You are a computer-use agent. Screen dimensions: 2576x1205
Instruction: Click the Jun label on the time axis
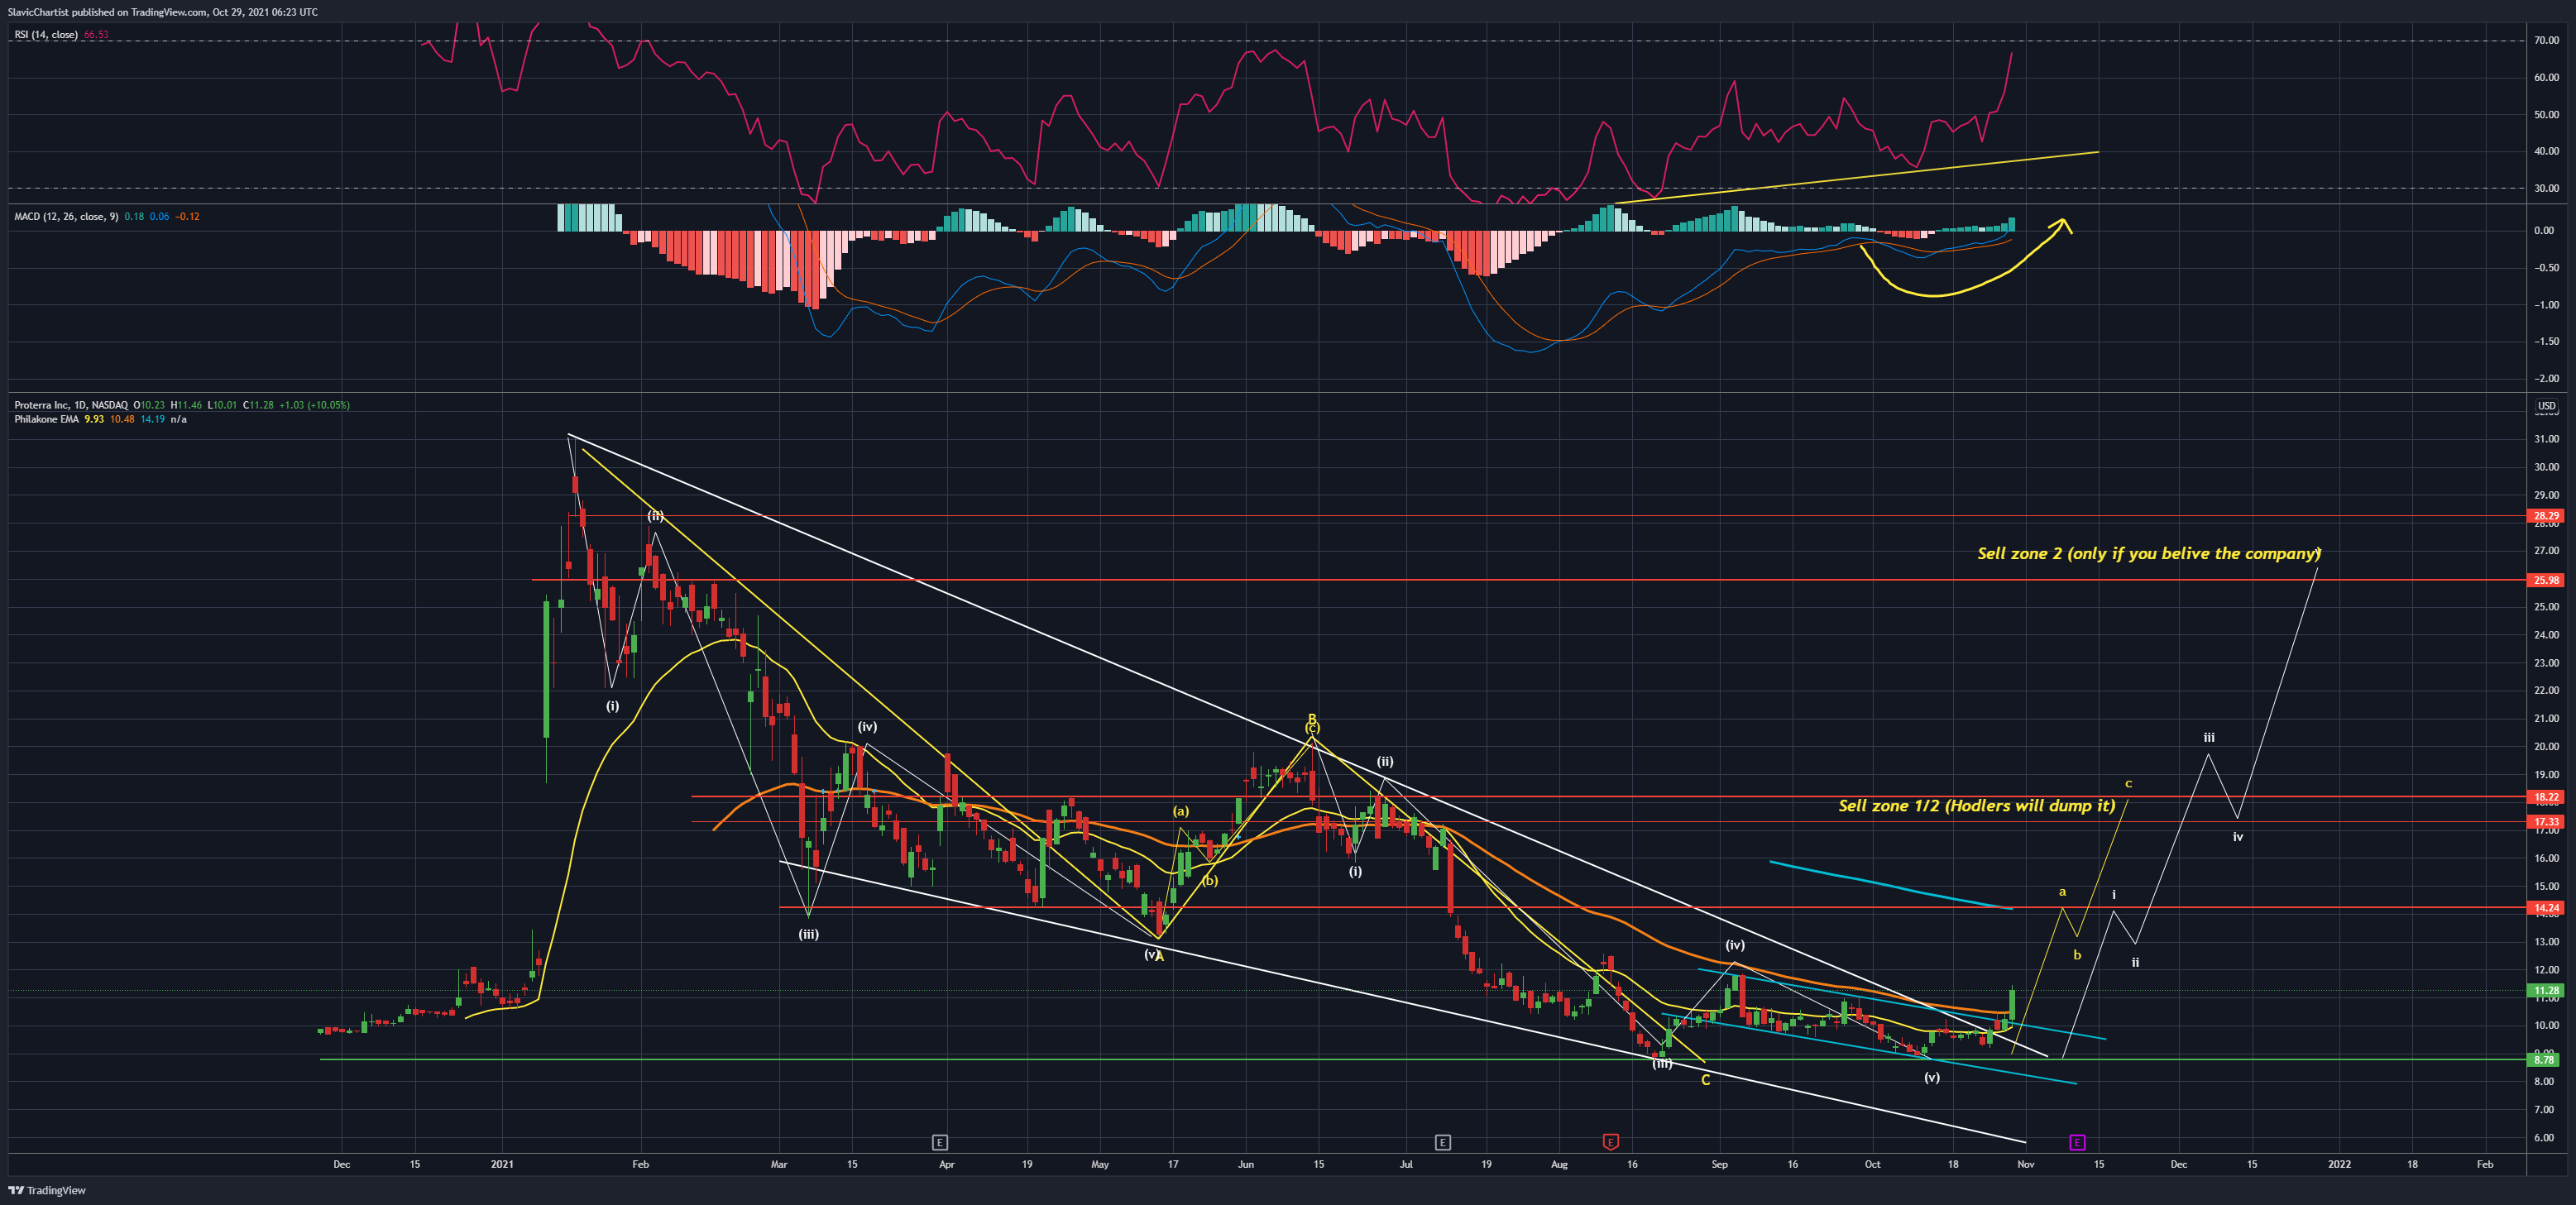tap(1245, 1164)
